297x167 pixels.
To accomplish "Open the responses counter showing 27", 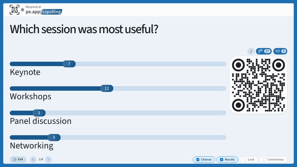I will (264, 51).
